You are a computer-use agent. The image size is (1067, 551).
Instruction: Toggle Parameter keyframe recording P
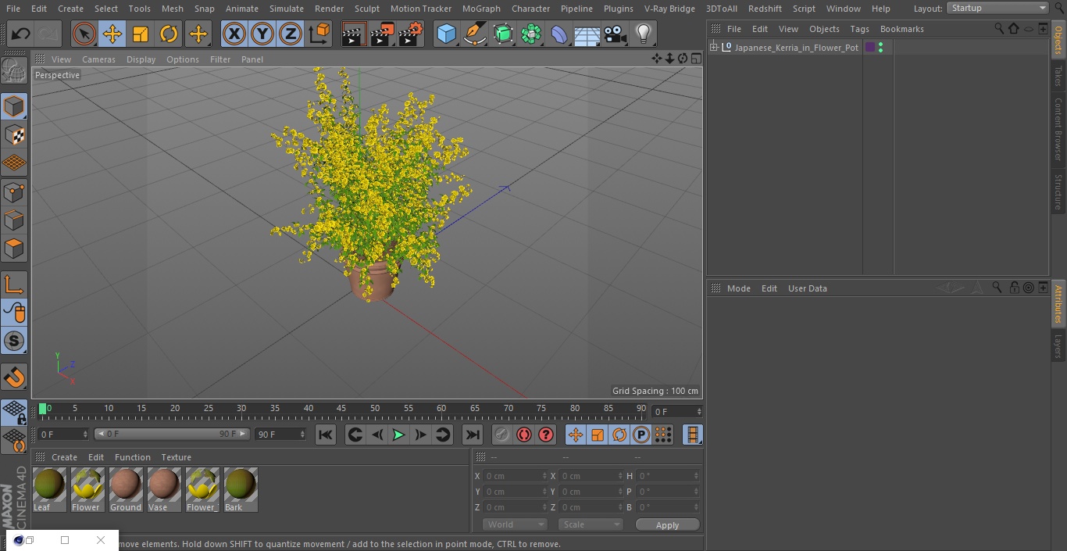[641, 435]
